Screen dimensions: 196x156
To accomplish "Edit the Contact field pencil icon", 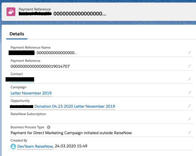I will tap(189, 79).
